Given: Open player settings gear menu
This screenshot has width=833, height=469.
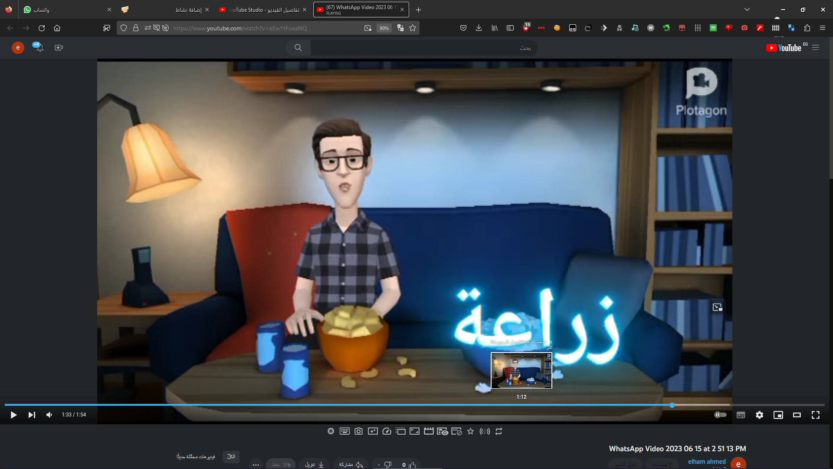Looking at the screenshot, I should tap(759, 415).
